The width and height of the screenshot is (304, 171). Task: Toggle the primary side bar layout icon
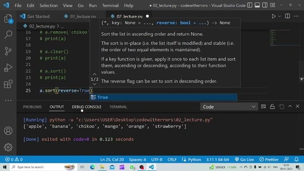250,5
